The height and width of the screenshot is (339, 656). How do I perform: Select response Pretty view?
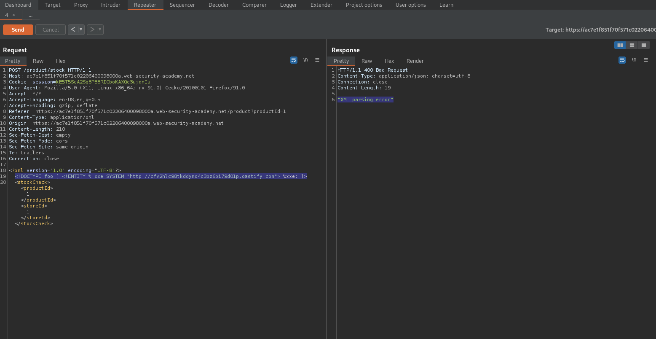(x=341, y=61)
